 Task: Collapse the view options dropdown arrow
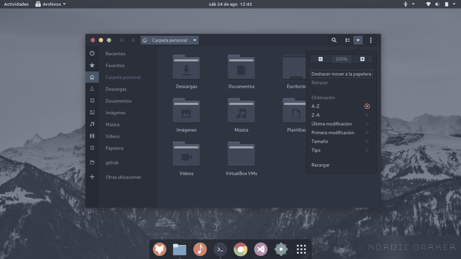tap(358, 40)
